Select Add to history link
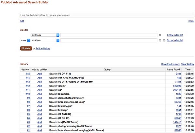Viewport: 195px width, 133px height. pyautogui.click(x=43, y=48)
